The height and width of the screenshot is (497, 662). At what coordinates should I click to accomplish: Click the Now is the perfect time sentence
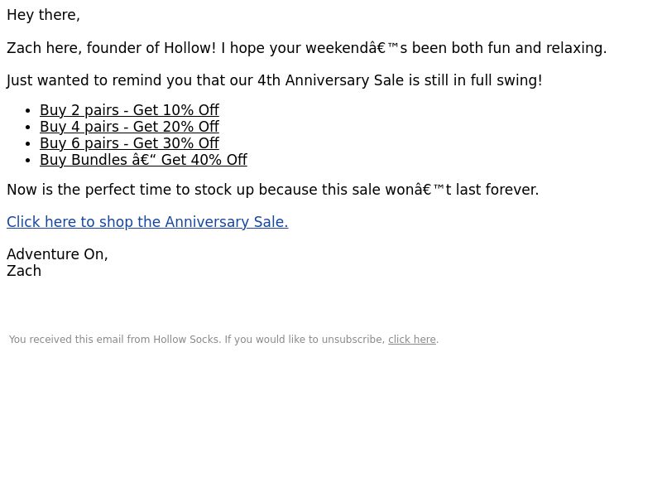pyautogui.click(x=273, y=190)
